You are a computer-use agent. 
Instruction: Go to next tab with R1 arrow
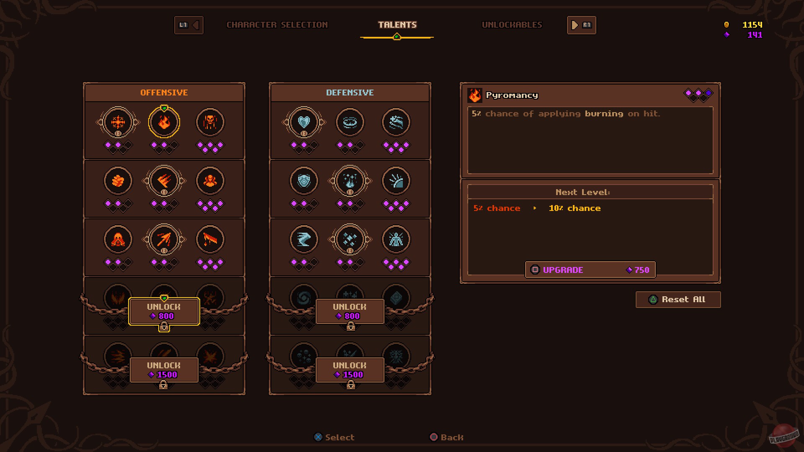[581, 25]
